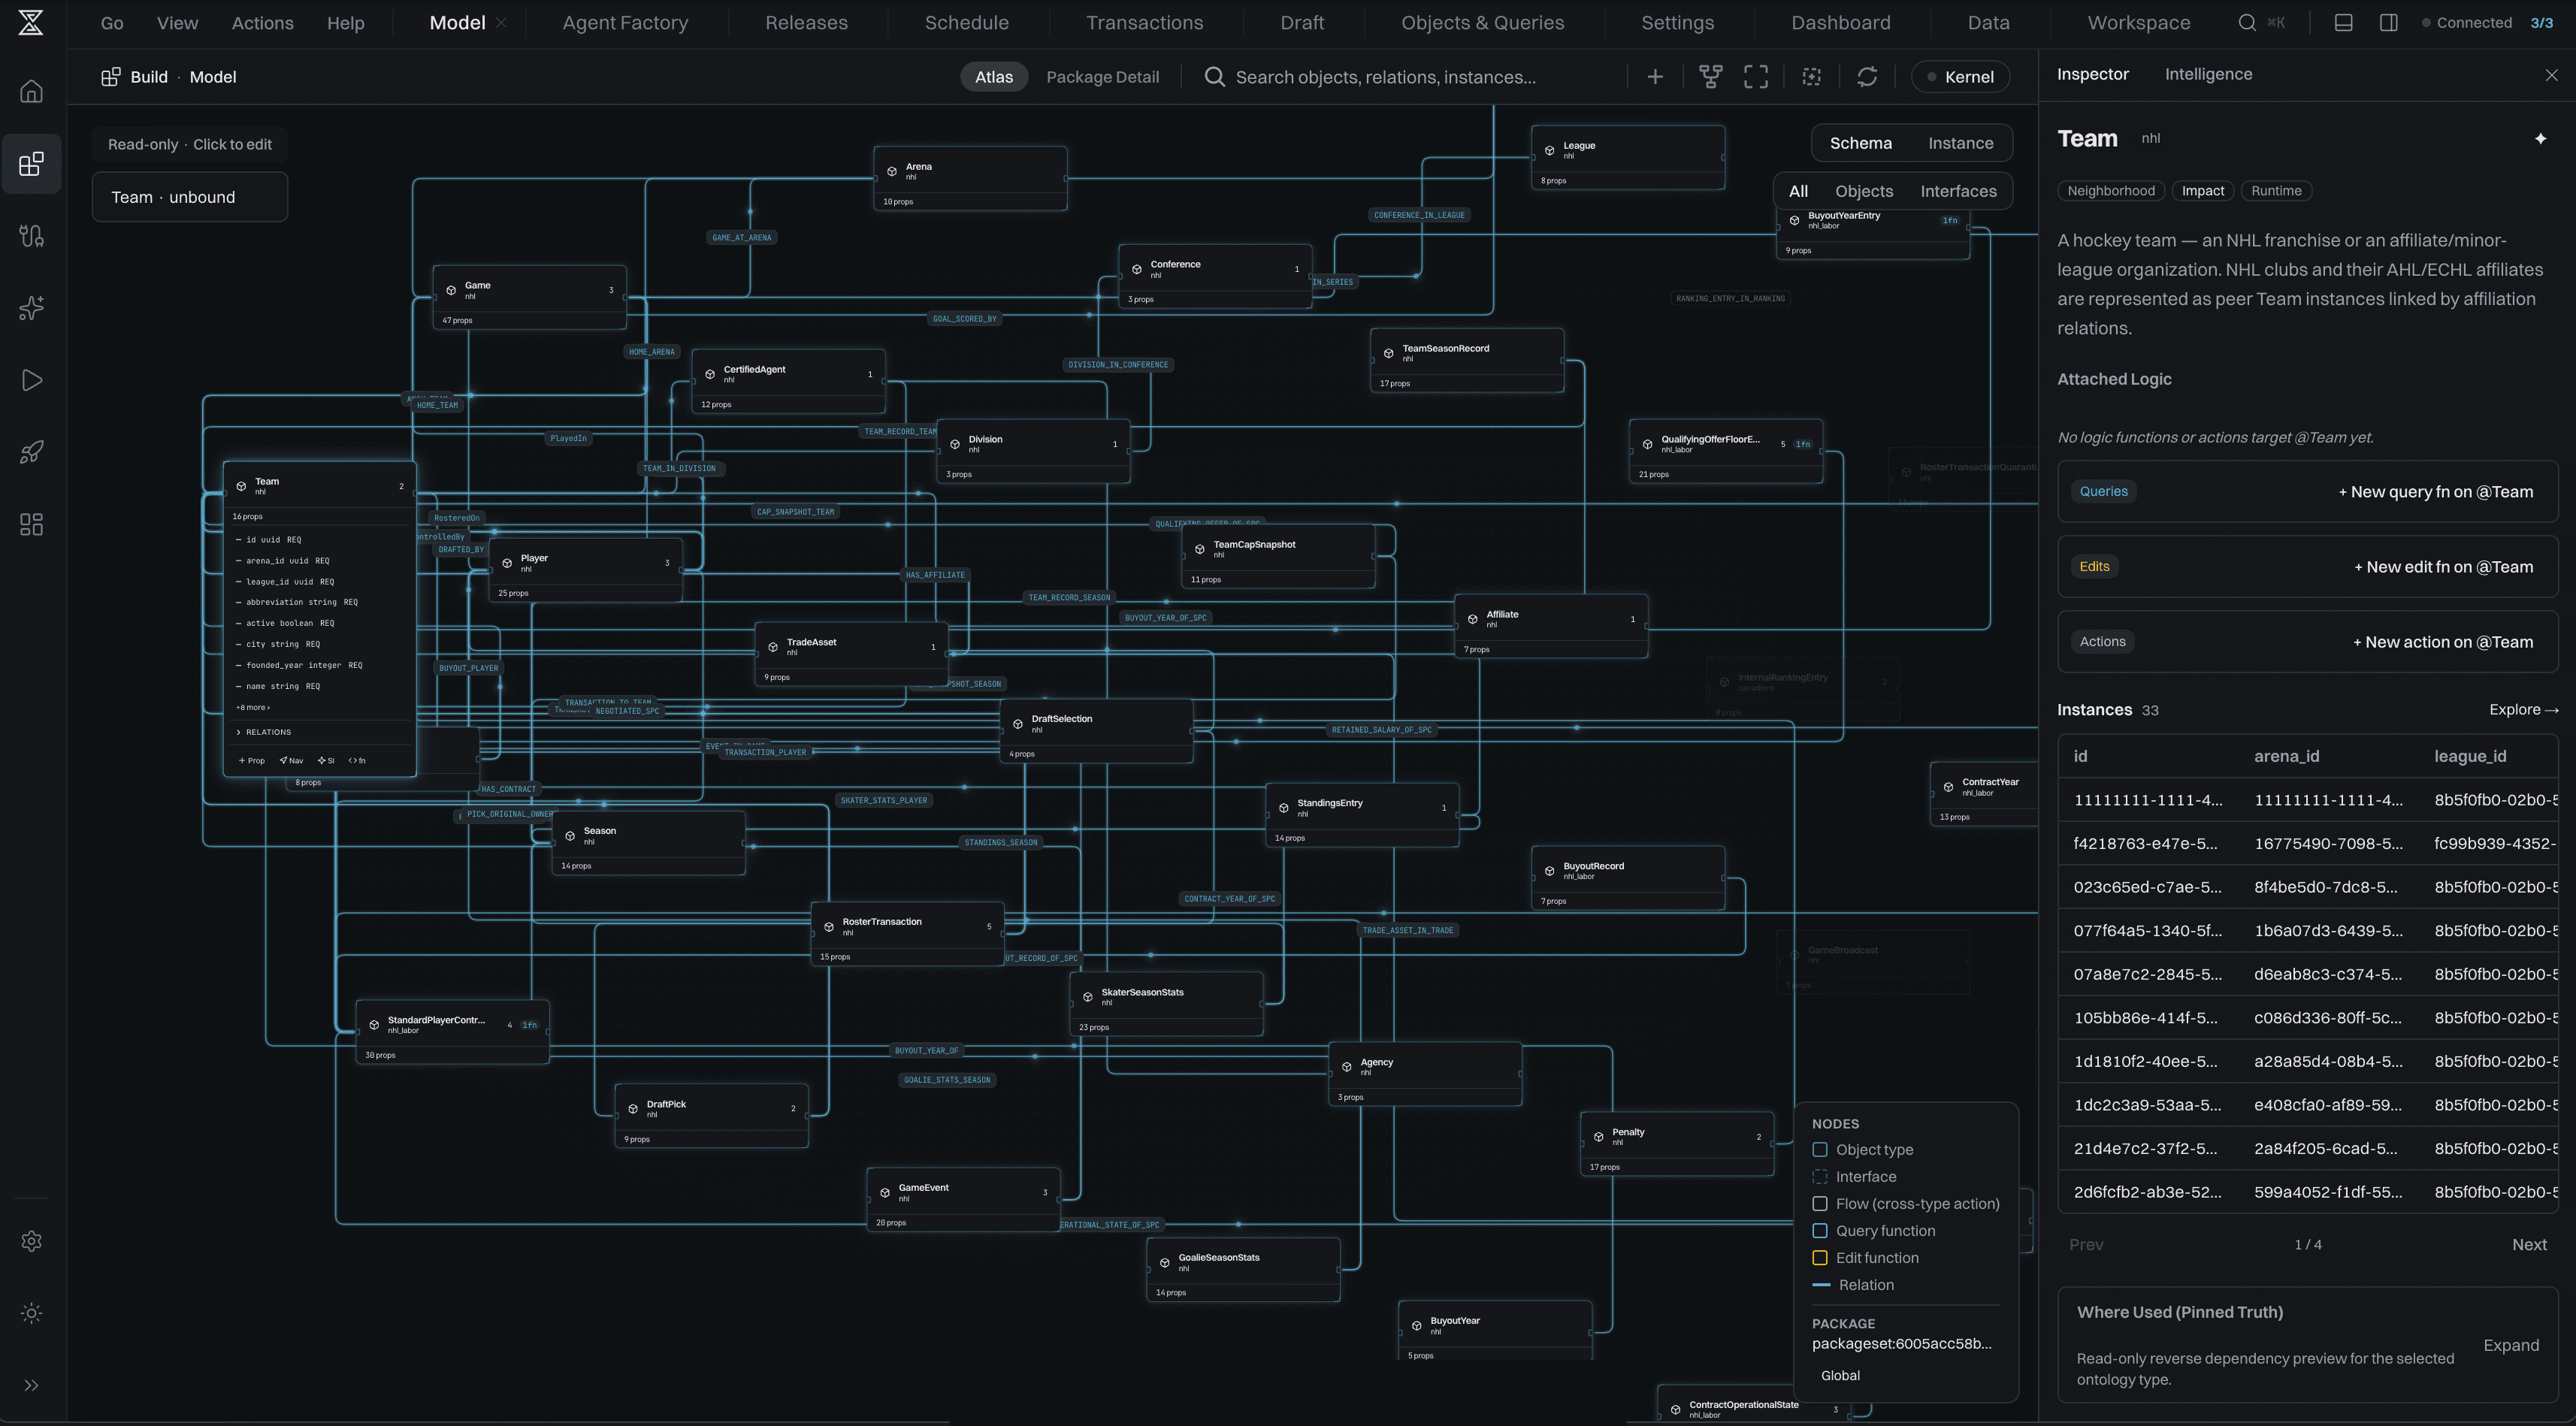Click SI in the Team node footer
This screenshot has width=2576, height=1426.
[x=326, y=760]
